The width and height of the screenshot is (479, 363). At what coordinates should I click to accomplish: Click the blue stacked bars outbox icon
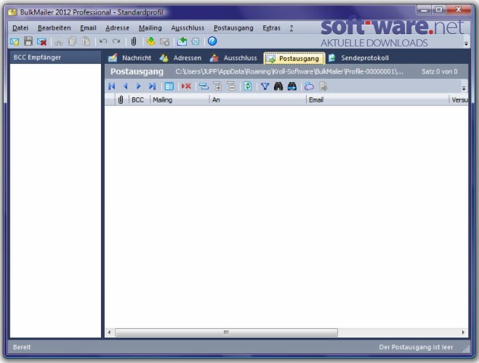pyautogui.click(x=204, y=87)
